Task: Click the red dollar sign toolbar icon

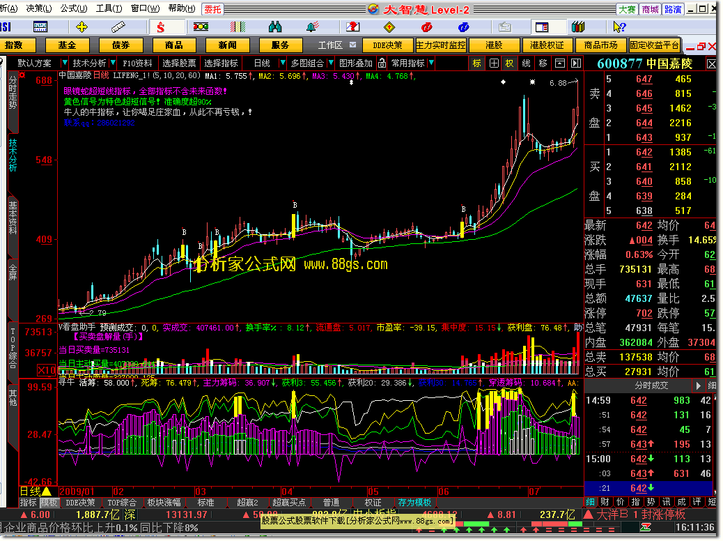Action: [160, 27]
